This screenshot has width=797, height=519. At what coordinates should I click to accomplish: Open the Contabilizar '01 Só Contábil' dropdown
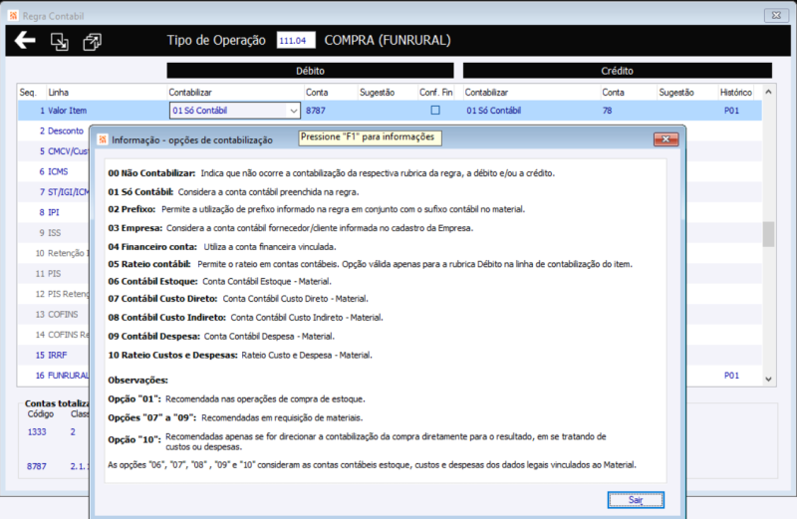coord(293,111)
